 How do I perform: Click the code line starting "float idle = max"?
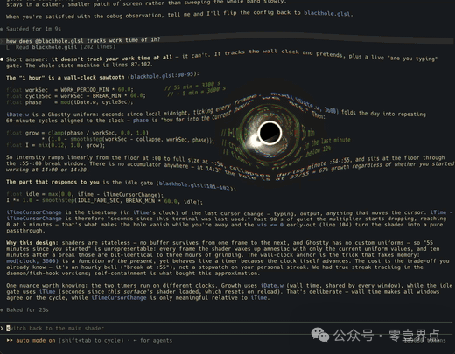(x=85, y=194)
